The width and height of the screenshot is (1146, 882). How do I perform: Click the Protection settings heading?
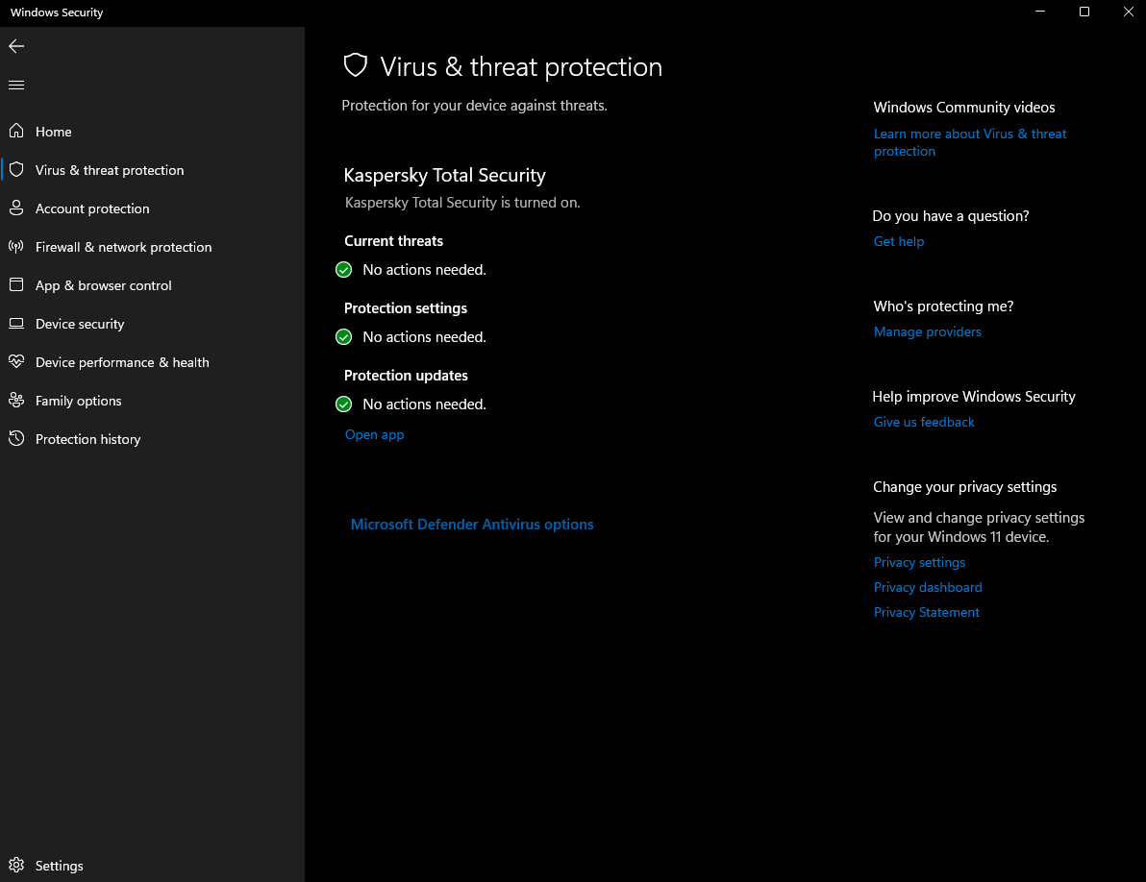click(406, 308)
